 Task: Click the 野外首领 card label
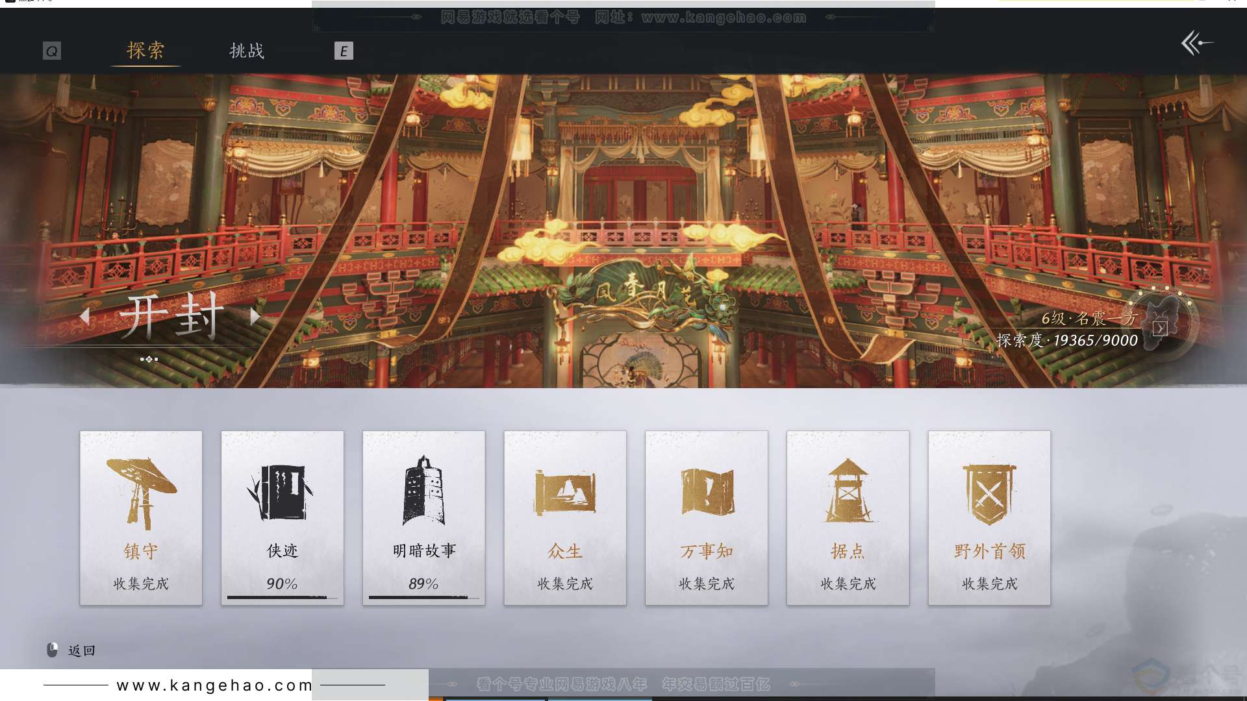tap(989, 551)
